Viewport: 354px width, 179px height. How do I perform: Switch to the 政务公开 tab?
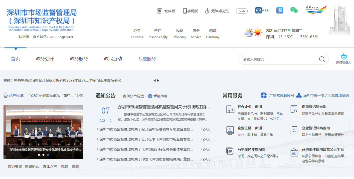click(x=45, y=59)
